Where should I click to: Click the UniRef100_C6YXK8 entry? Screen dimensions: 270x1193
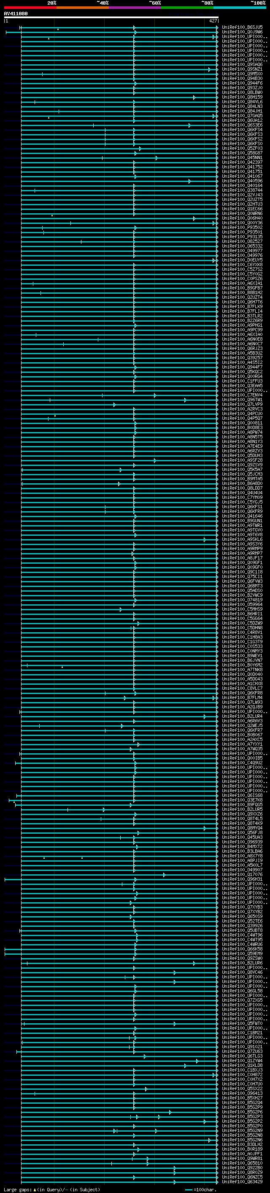pyautogui.click(x=242, y=265)
